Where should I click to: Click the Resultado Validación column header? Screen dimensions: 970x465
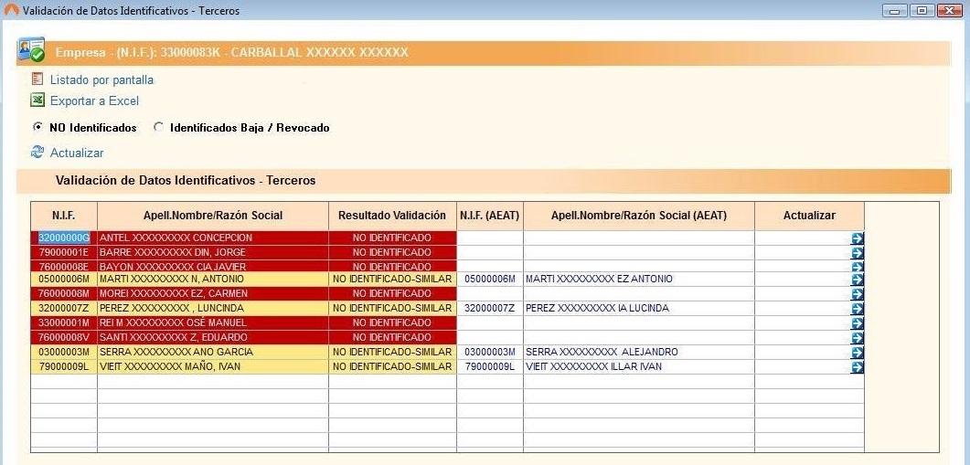coord(392,216)
